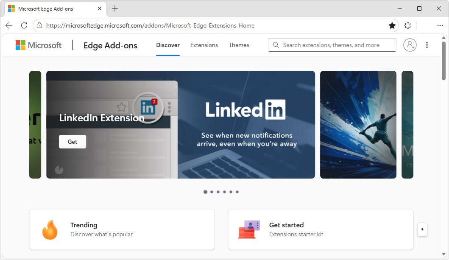Click the Microsoft logo
449x260 pixels.
coord(39,45)
